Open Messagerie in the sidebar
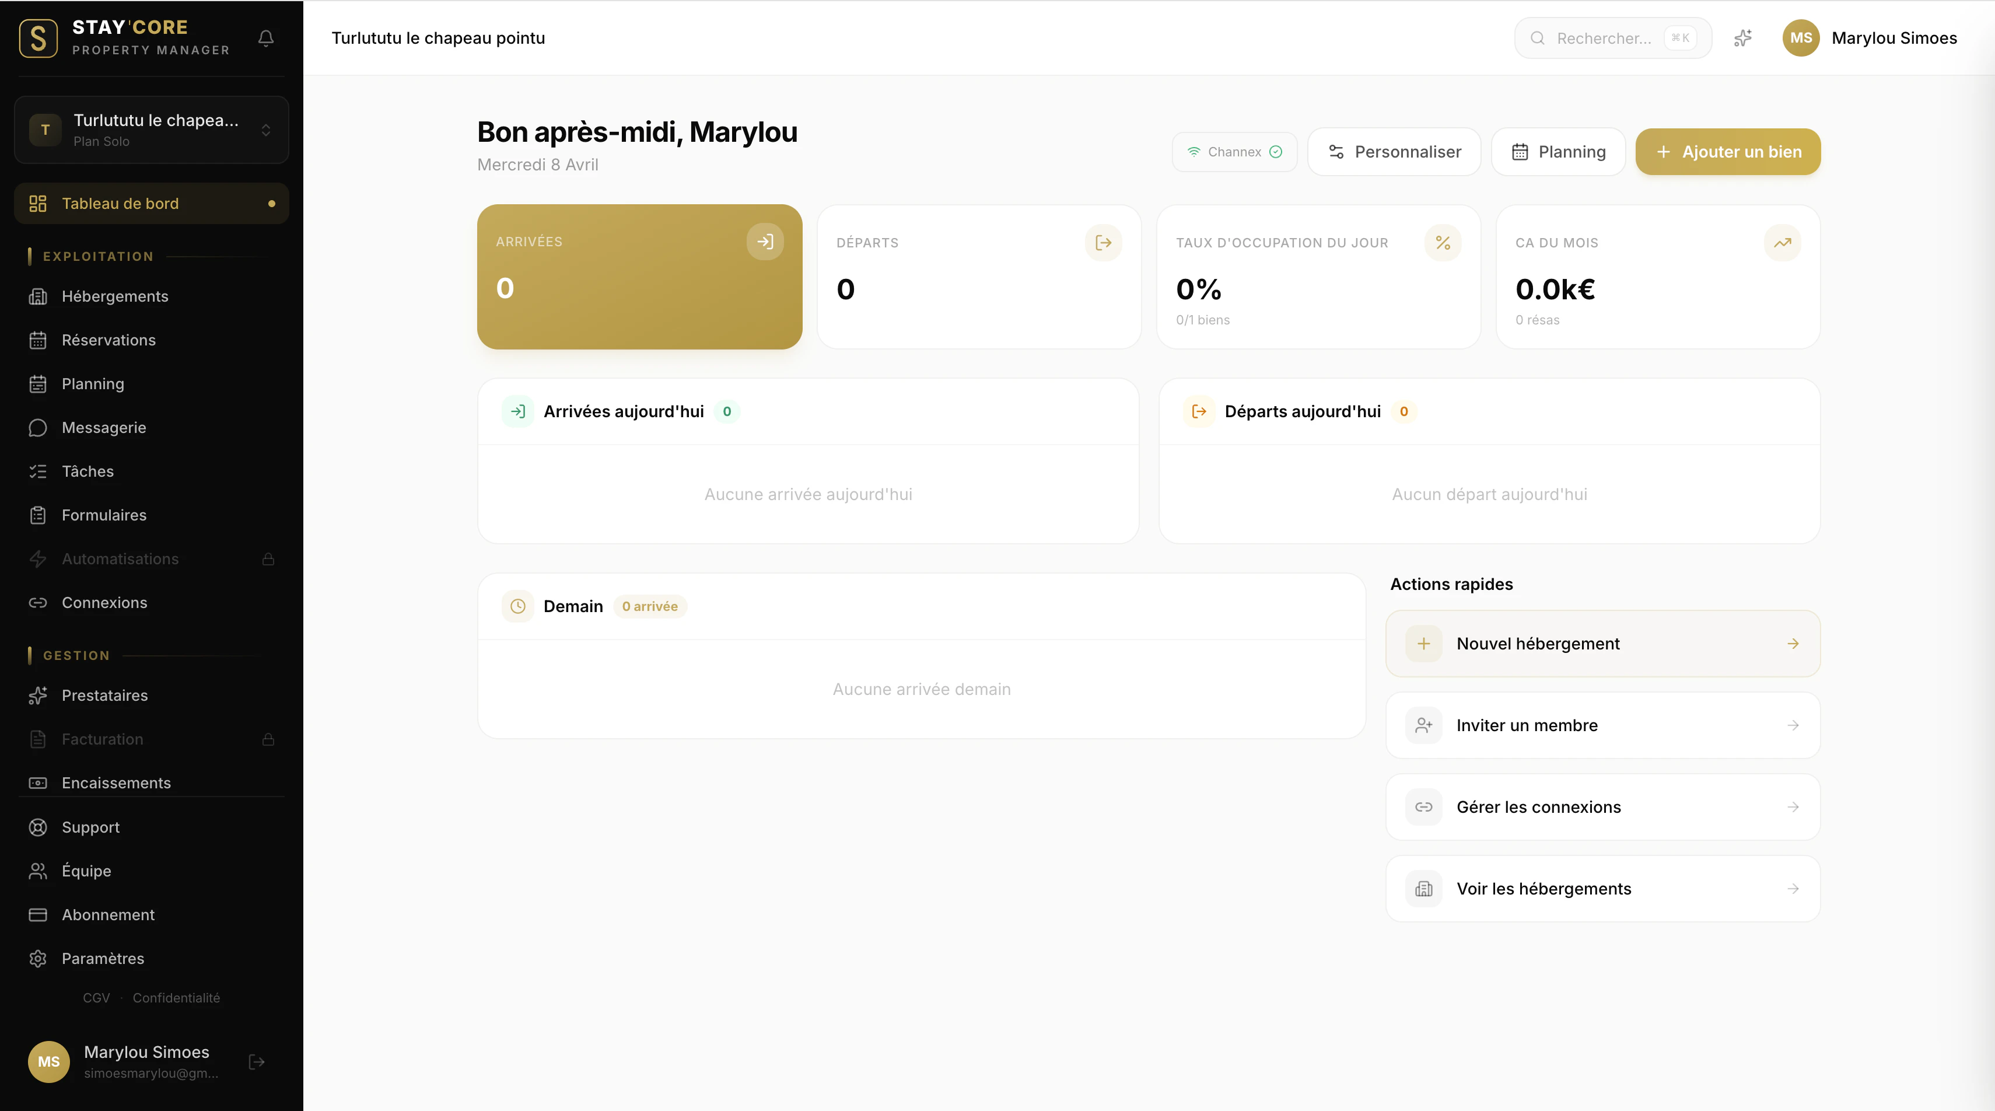This screenshot has width=1995, height=1111. coord(104,428)
